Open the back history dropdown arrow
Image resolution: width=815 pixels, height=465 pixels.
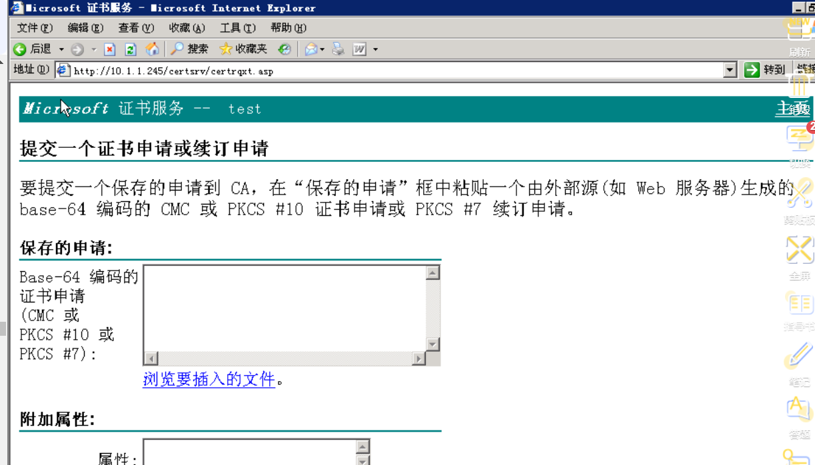61,49
